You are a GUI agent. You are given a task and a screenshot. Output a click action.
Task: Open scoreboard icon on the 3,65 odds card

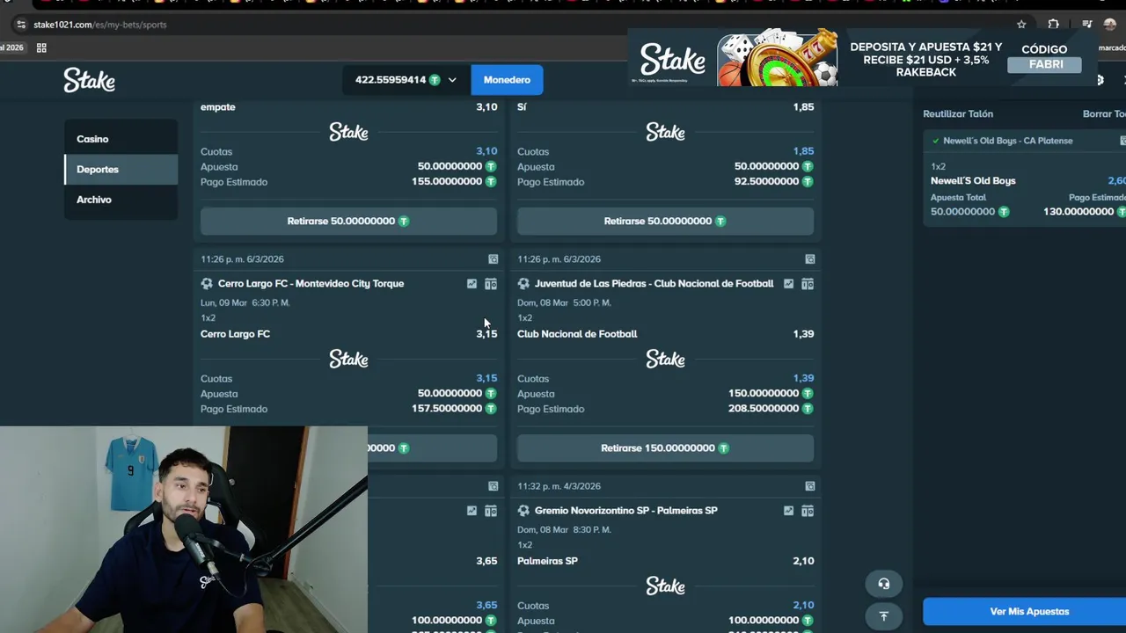point(491,511)
